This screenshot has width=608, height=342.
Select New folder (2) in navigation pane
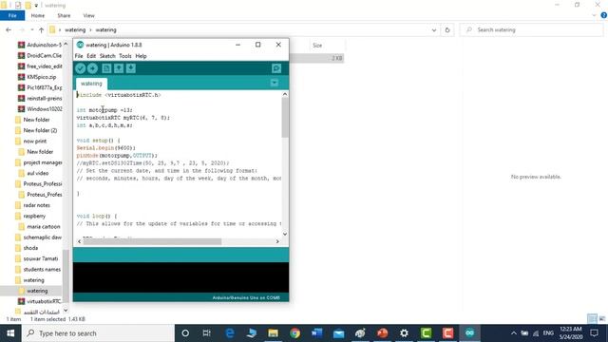tap(36, 131)
